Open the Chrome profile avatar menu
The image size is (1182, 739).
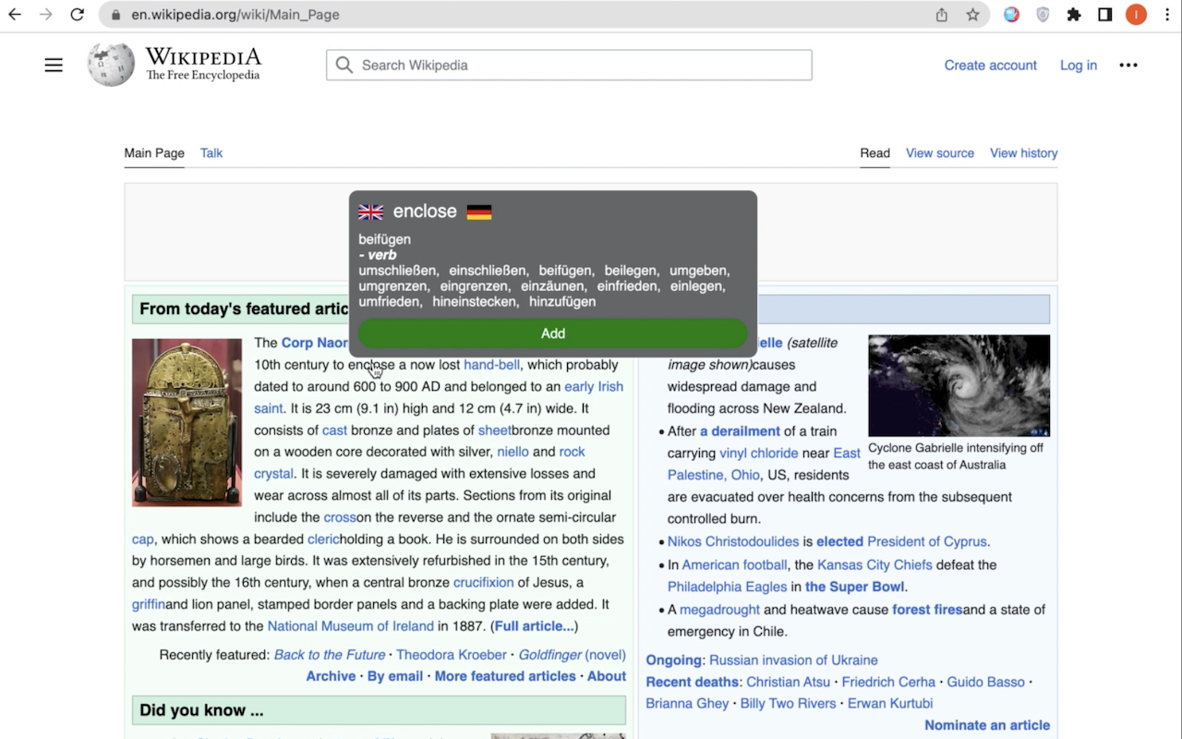[1136, 15]
